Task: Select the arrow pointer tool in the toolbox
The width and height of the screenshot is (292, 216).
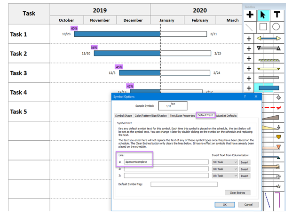Action: [x=263, y=15]
